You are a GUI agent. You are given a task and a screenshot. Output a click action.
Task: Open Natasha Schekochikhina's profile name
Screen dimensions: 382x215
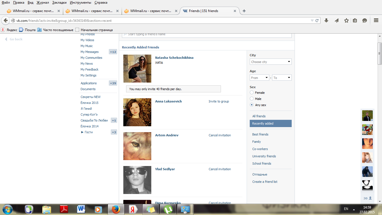point(174,58)
